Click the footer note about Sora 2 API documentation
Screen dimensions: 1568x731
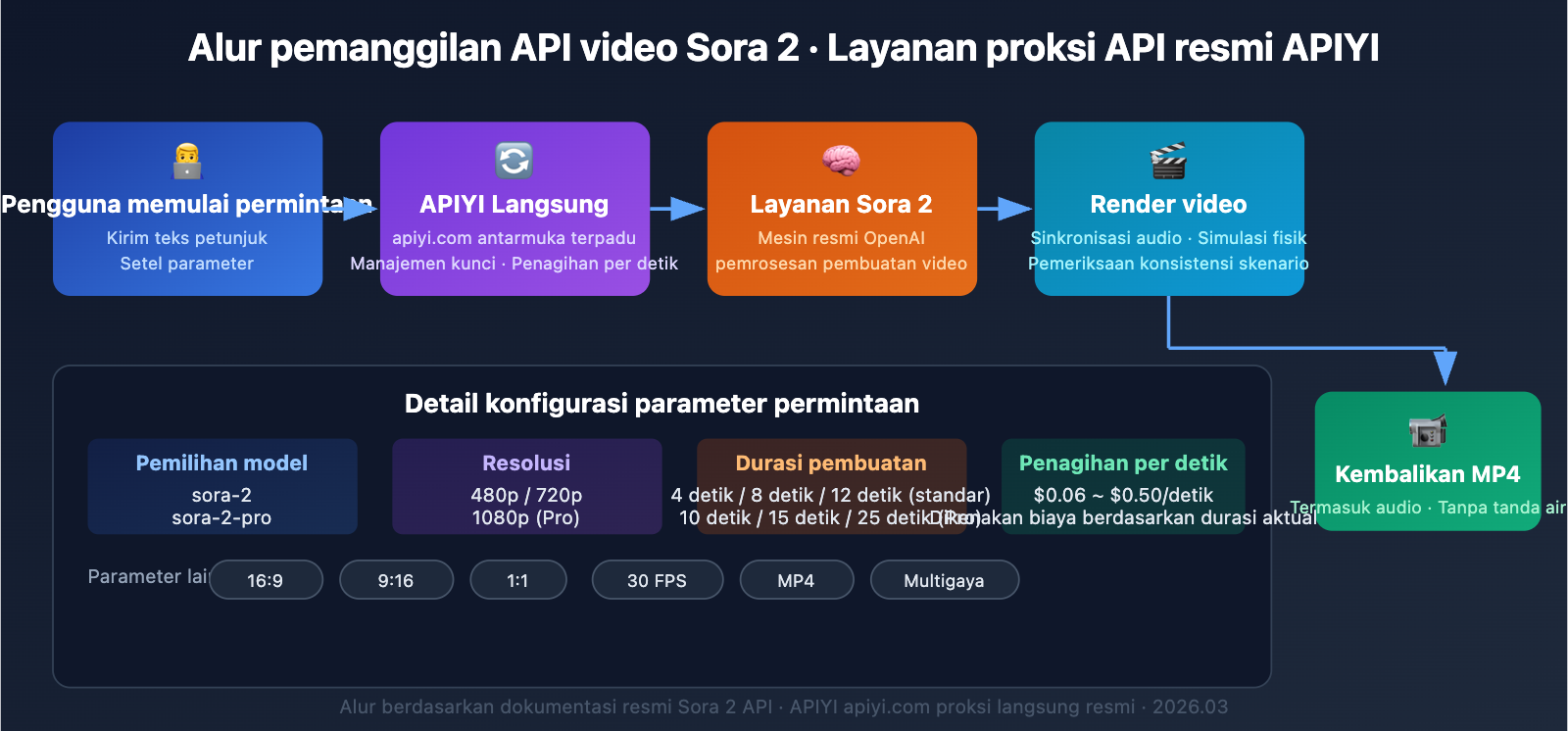(784, 707)
